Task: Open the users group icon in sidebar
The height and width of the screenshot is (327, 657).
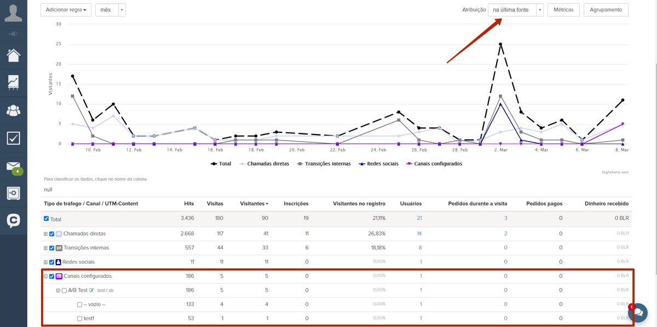Action: pyautogui.click(x=13, y=110)
